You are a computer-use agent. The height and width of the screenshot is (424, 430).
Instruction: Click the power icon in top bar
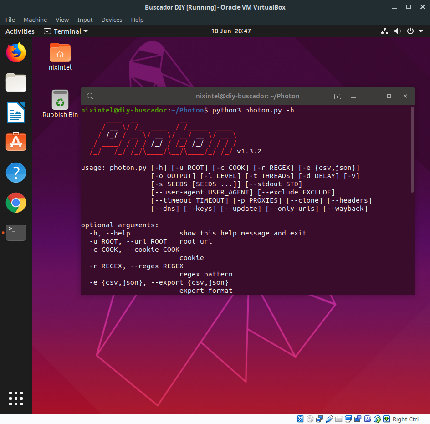pyautogui.click(x=410, y=31)
